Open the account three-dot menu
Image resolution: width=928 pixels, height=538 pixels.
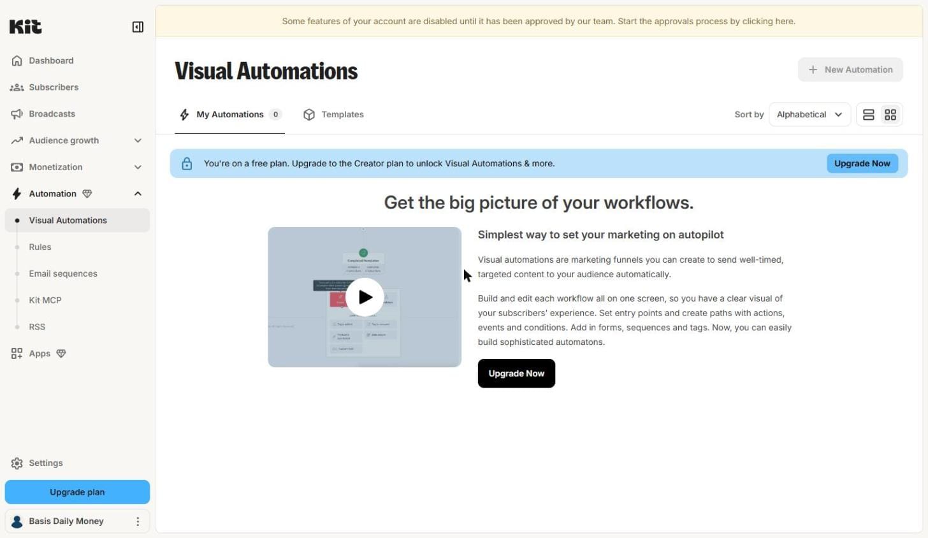pyautogui.click(x=138, y=521)
